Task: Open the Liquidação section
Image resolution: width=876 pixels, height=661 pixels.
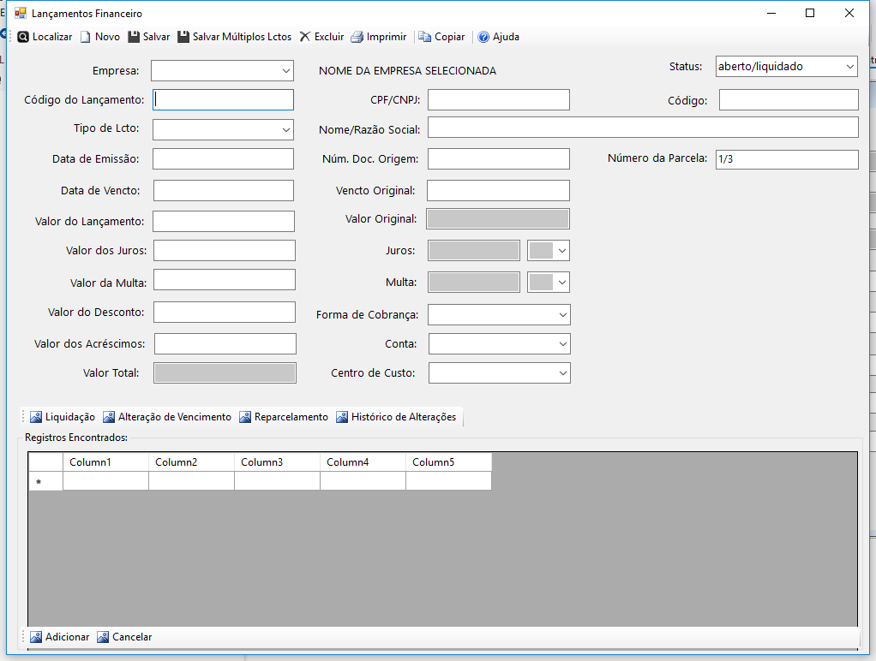Action: [63, 417]
